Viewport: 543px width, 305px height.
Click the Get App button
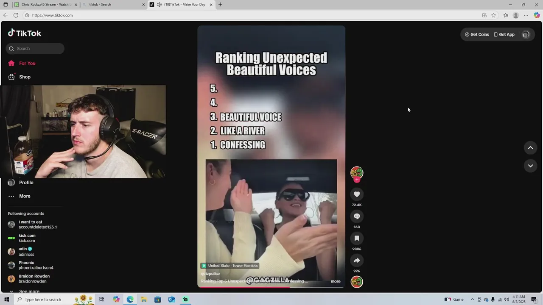(504, 34)
